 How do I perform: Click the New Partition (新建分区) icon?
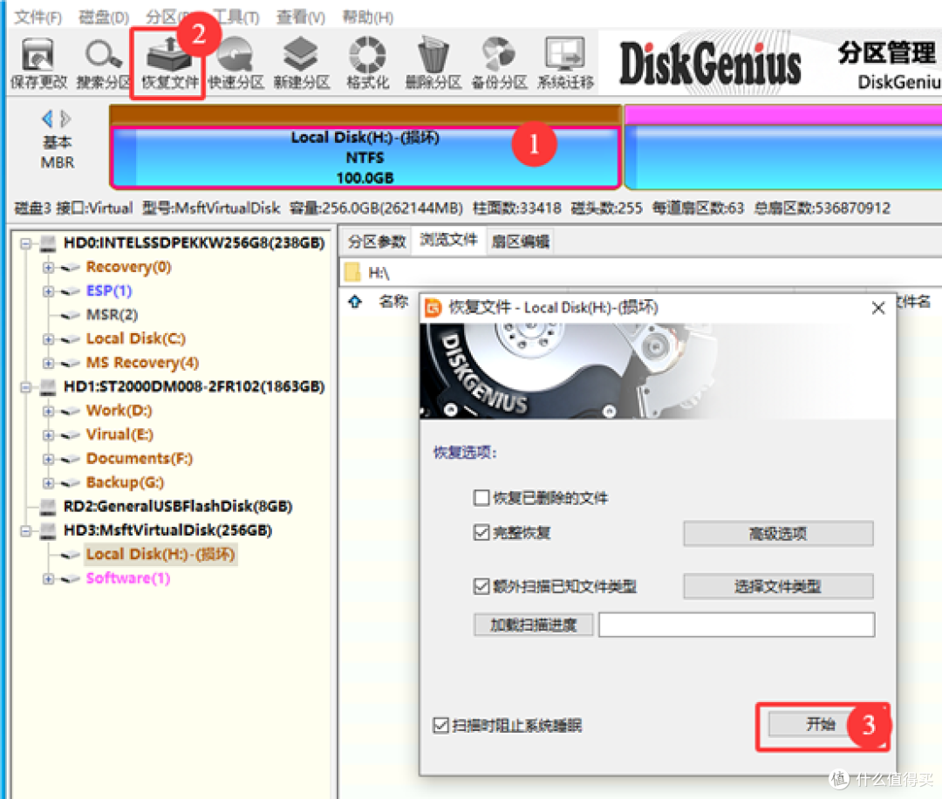pyautogui.click(x=302, y=63)
